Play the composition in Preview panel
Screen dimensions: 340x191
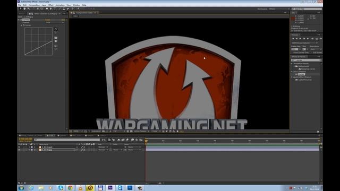300,39
